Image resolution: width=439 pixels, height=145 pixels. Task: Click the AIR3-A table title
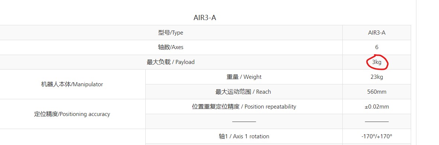pos(205,17)
